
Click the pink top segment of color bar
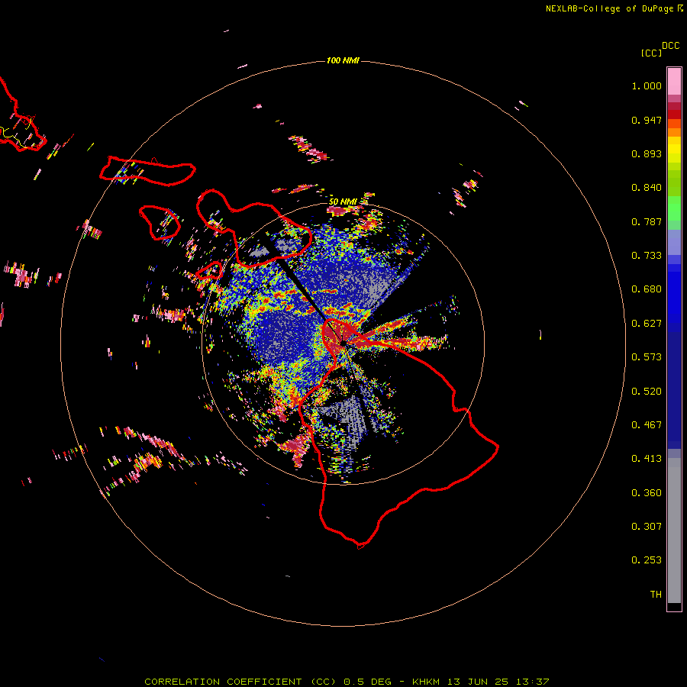tap(674, 82)
